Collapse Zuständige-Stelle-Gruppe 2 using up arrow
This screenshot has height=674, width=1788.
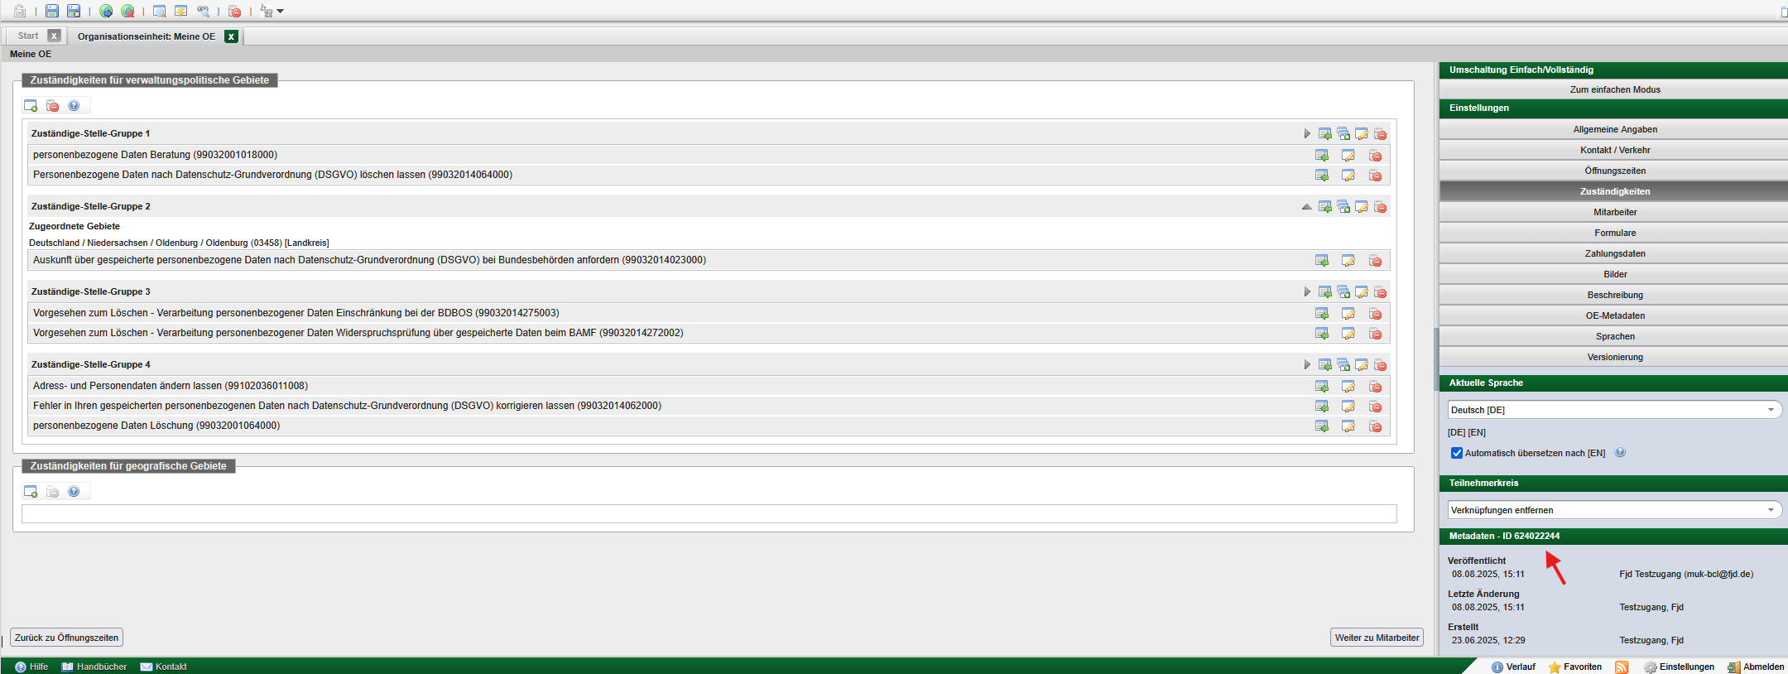1306,207
